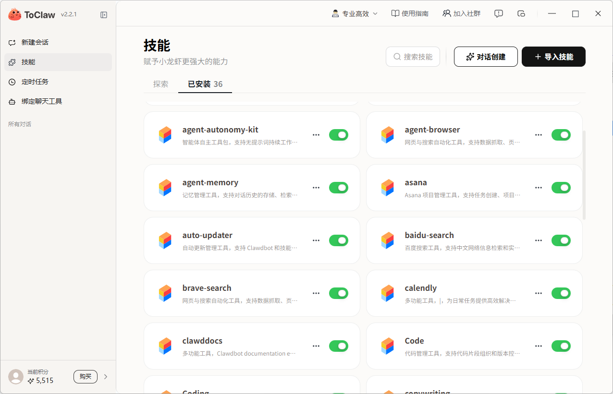Open more options for baidu-search
The width and height of the screenshot is (613, 394).
click(539, 240)
